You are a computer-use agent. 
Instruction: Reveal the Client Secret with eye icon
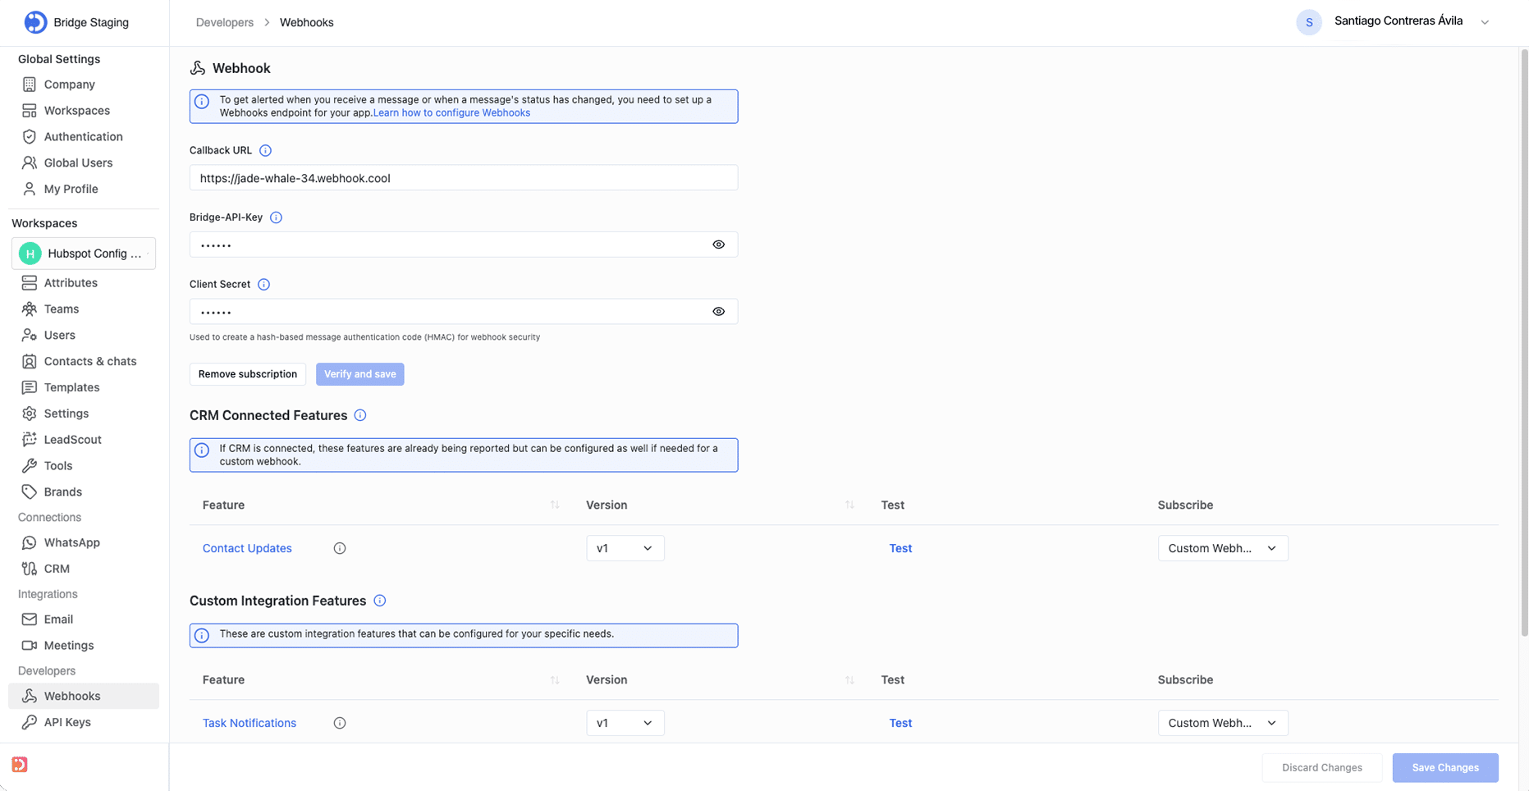(x=719, y=312)
